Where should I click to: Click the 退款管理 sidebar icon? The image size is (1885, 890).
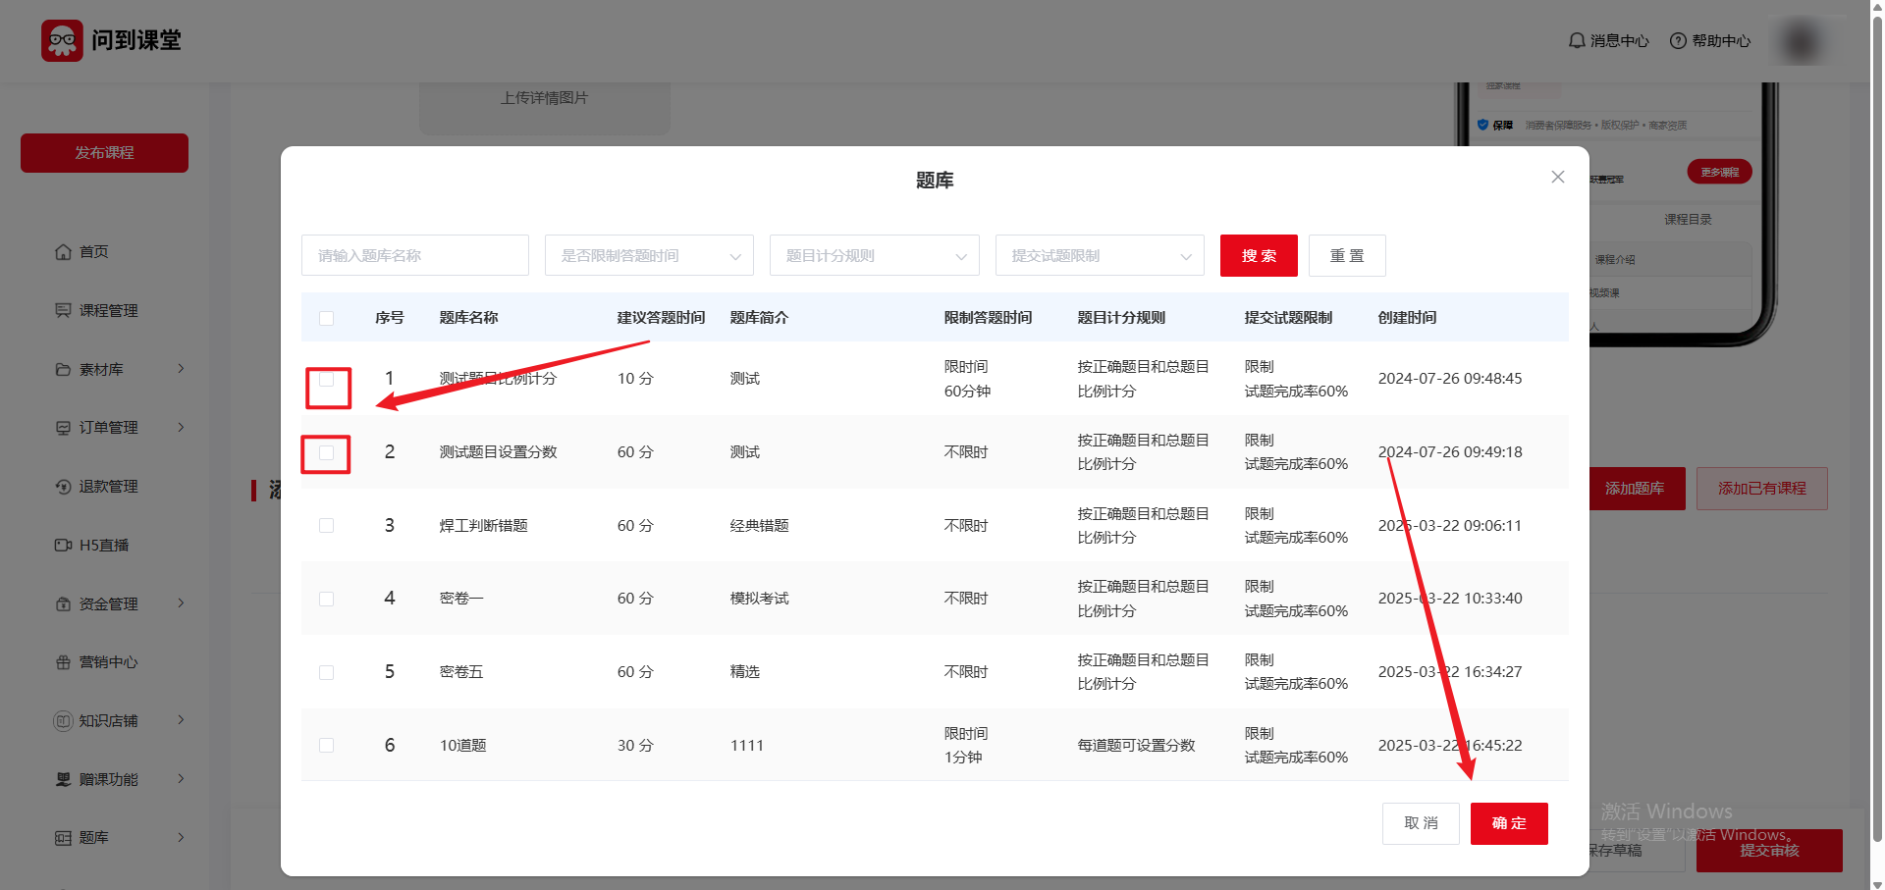(63, 487)
